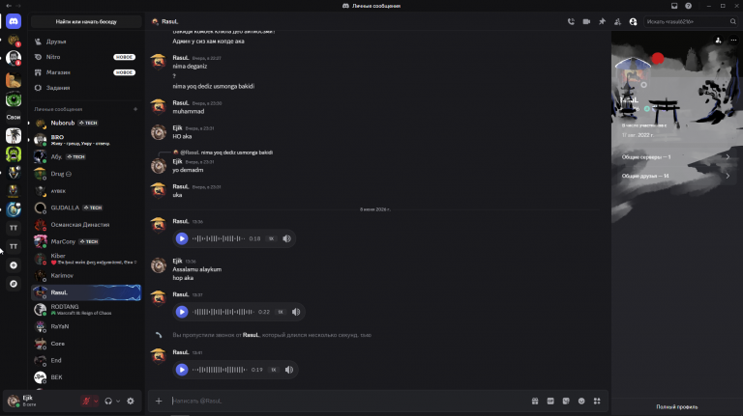This screenshot has width=743, height=416.
Task: Hide the user profile panel
Action: click(x=633, y=22)
